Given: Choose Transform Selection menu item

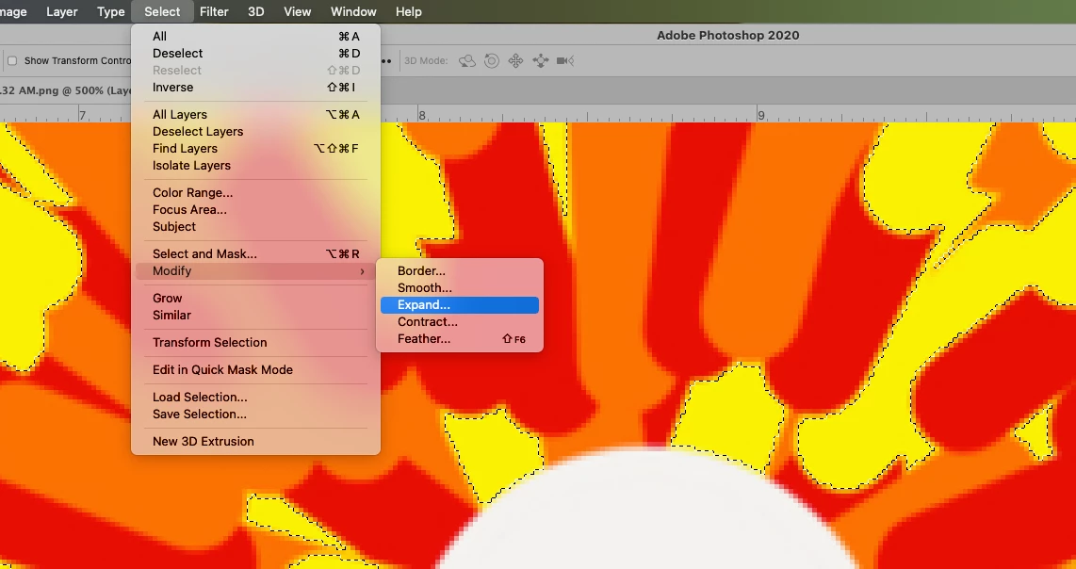Looking at the screenshot, I should (255, 343).
